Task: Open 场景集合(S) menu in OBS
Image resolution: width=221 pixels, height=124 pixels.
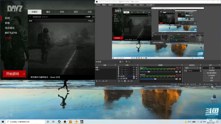Action: click(127, 5)
